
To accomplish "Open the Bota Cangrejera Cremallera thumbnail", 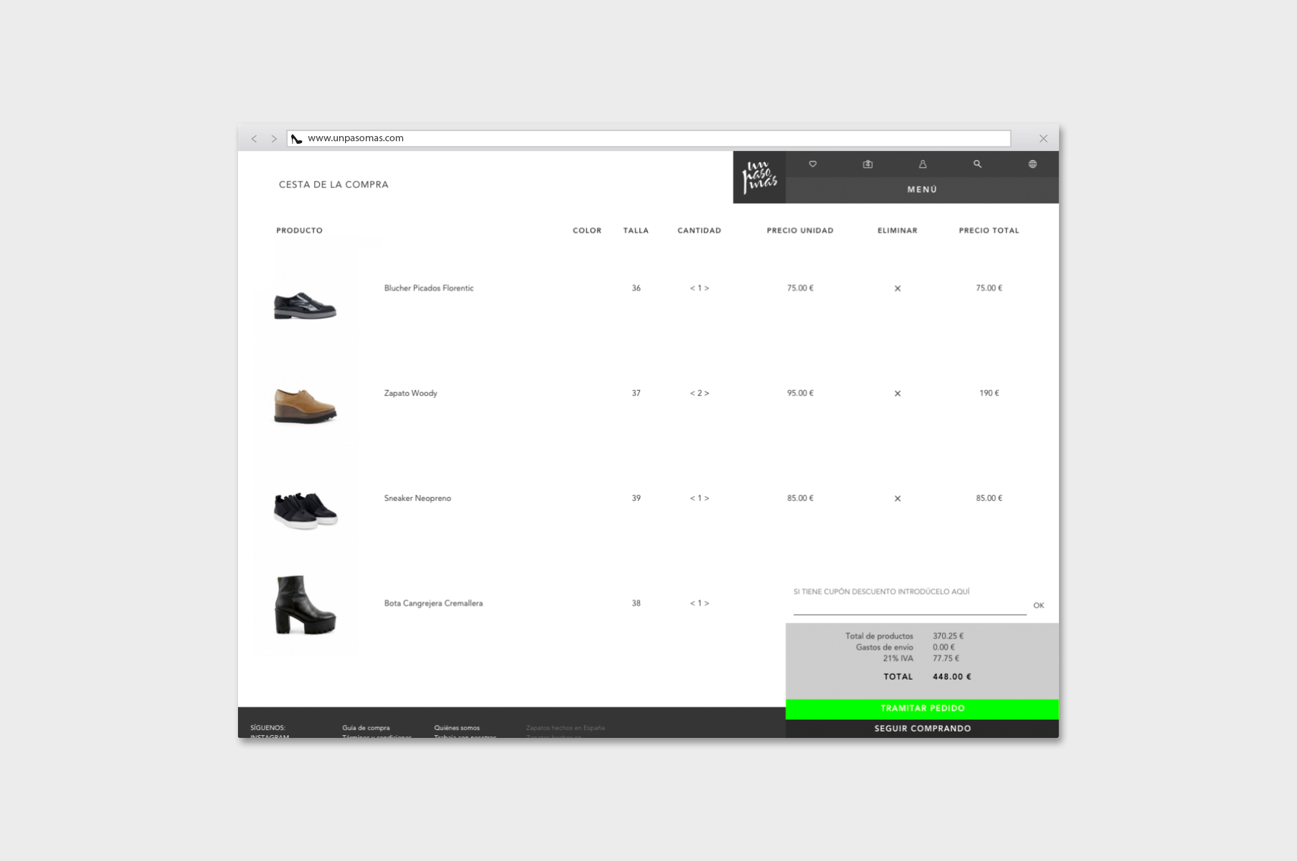I will pyautogui.click(x=305, y=605).
